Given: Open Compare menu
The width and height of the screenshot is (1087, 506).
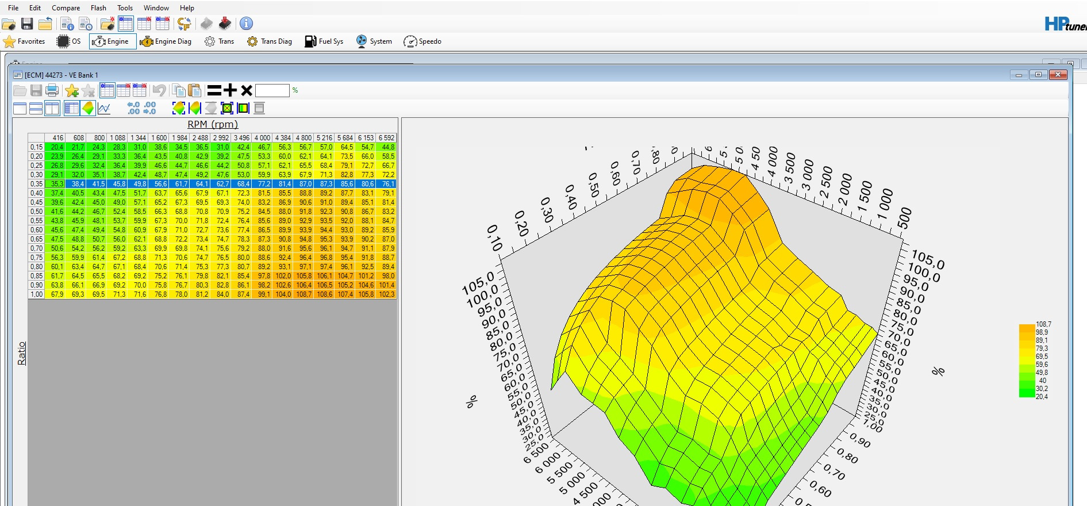Looking at the screenshot, I should (x=66, y=8).
